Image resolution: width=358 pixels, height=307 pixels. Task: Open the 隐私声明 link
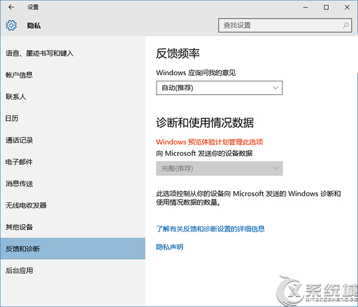(x=169, y=247)
